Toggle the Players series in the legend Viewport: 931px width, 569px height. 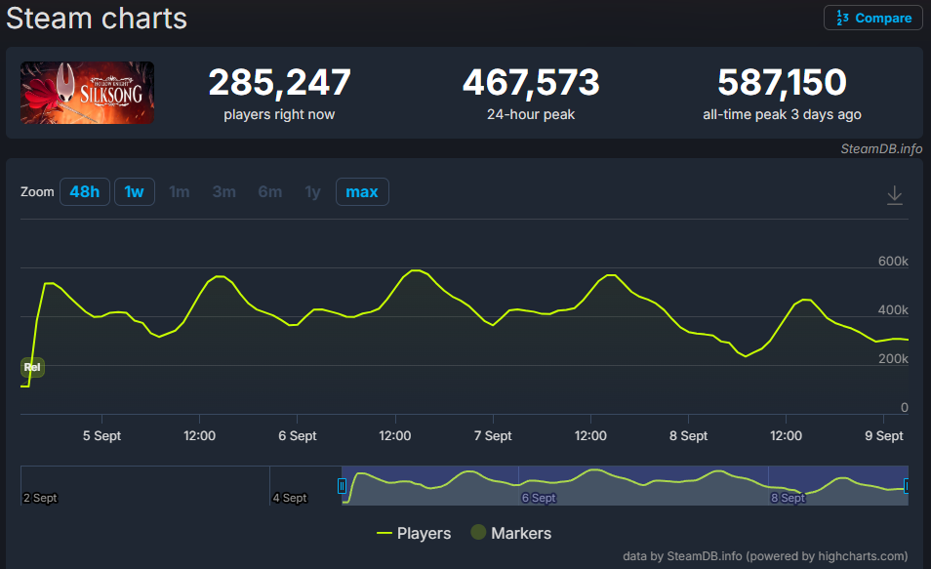point(414,533)
